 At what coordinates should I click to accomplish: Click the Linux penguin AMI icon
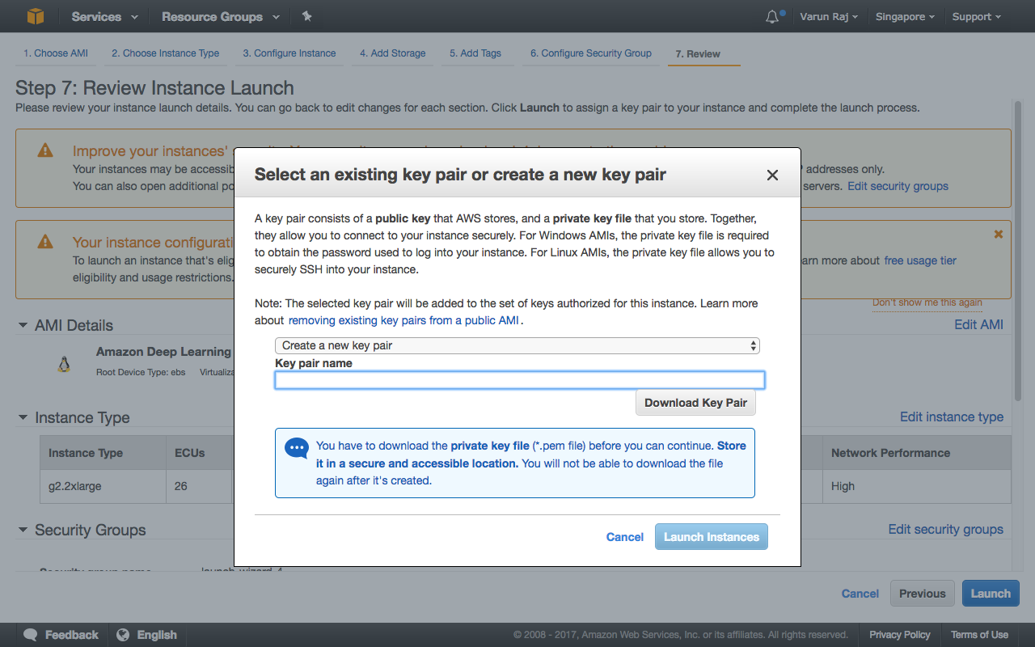click(64, 365)
